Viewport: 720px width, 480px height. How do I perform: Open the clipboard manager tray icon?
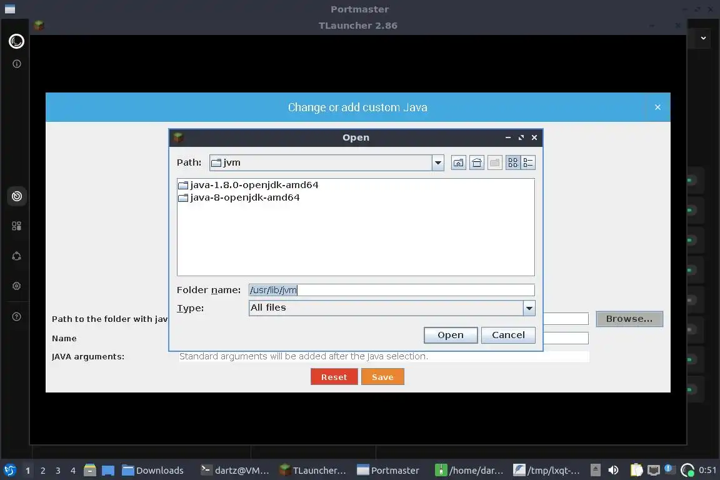636,470
